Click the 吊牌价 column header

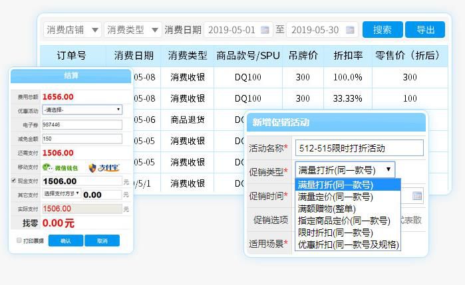point(303,56)
